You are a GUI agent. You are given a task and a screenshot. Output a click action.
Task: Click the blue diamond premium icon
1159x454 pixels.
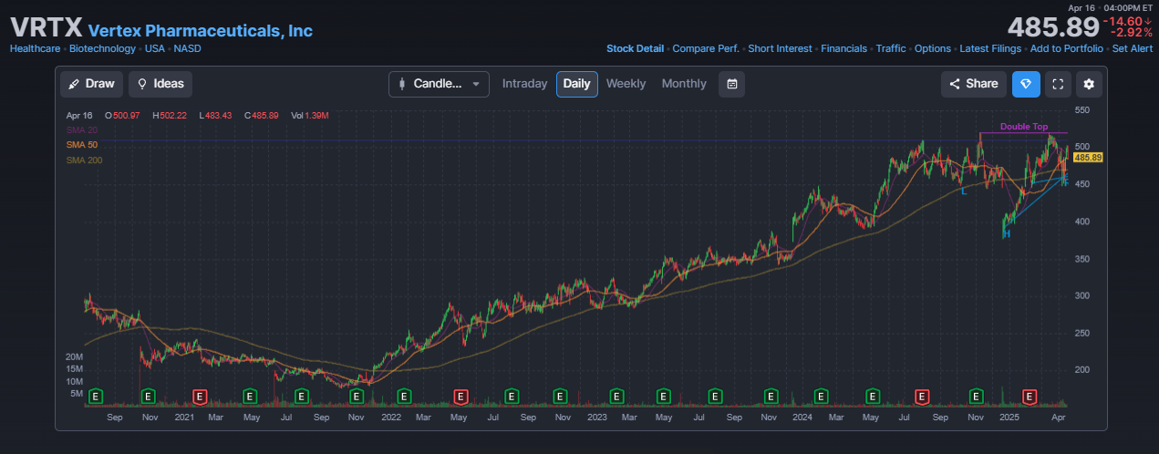click(x=1026, y=84)
